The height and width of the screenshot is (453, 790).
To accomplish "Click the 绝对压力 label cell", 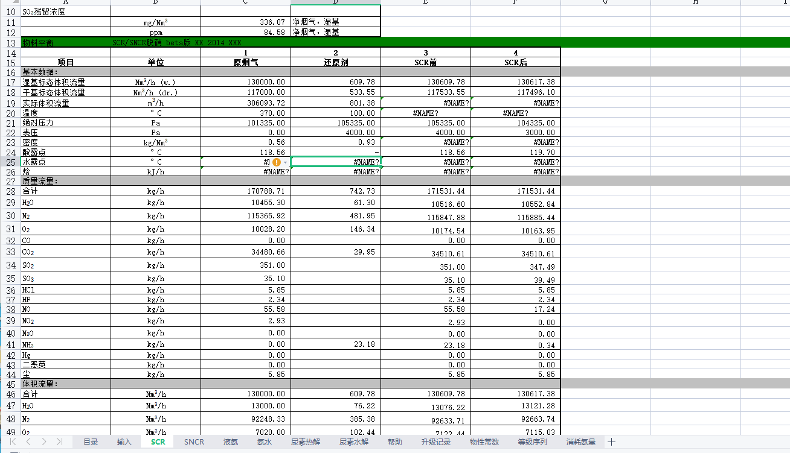I will [x=66, y=122].
